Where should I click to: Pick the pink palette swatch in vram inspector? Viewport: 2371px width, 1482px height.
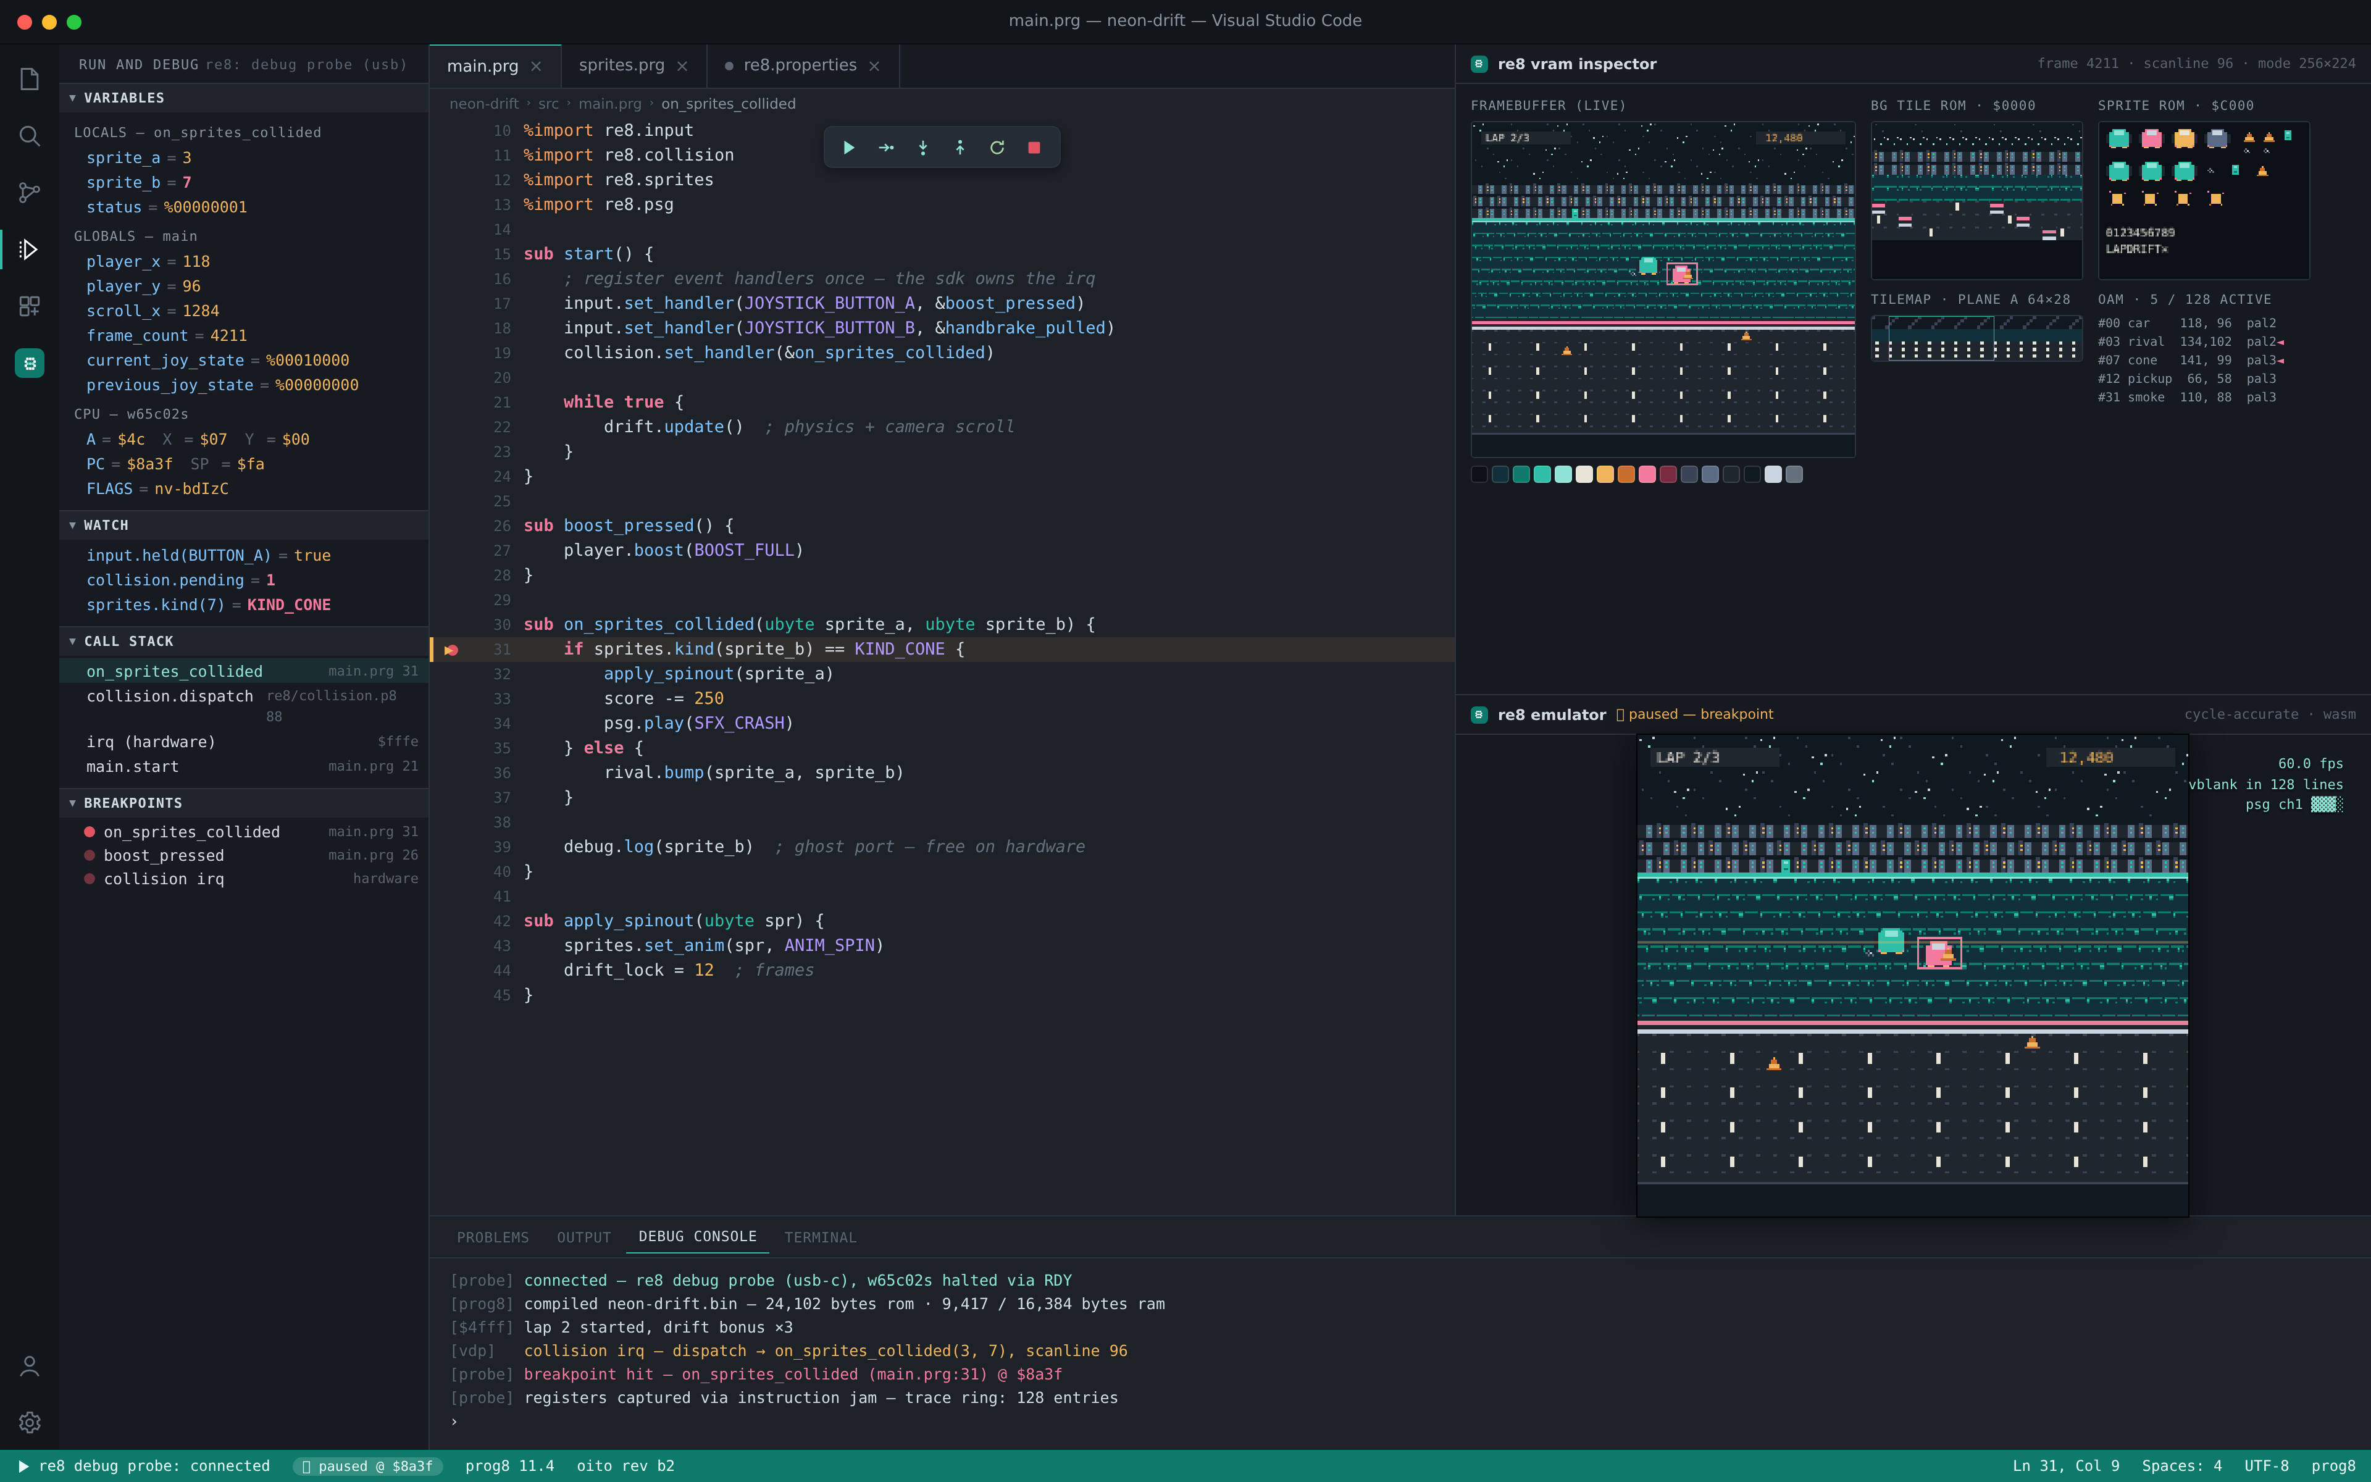click(x=1647, y=474)
